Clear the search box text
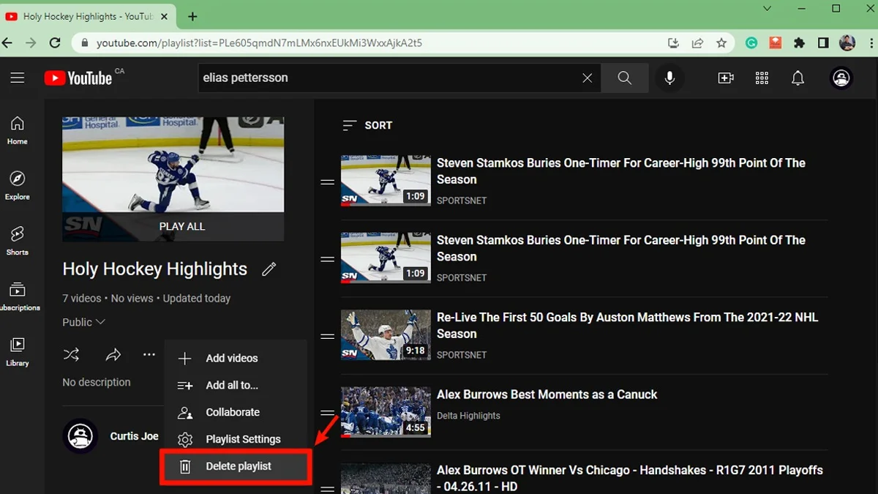The width and height of the screenshot is (878, 494). point(587,78)
